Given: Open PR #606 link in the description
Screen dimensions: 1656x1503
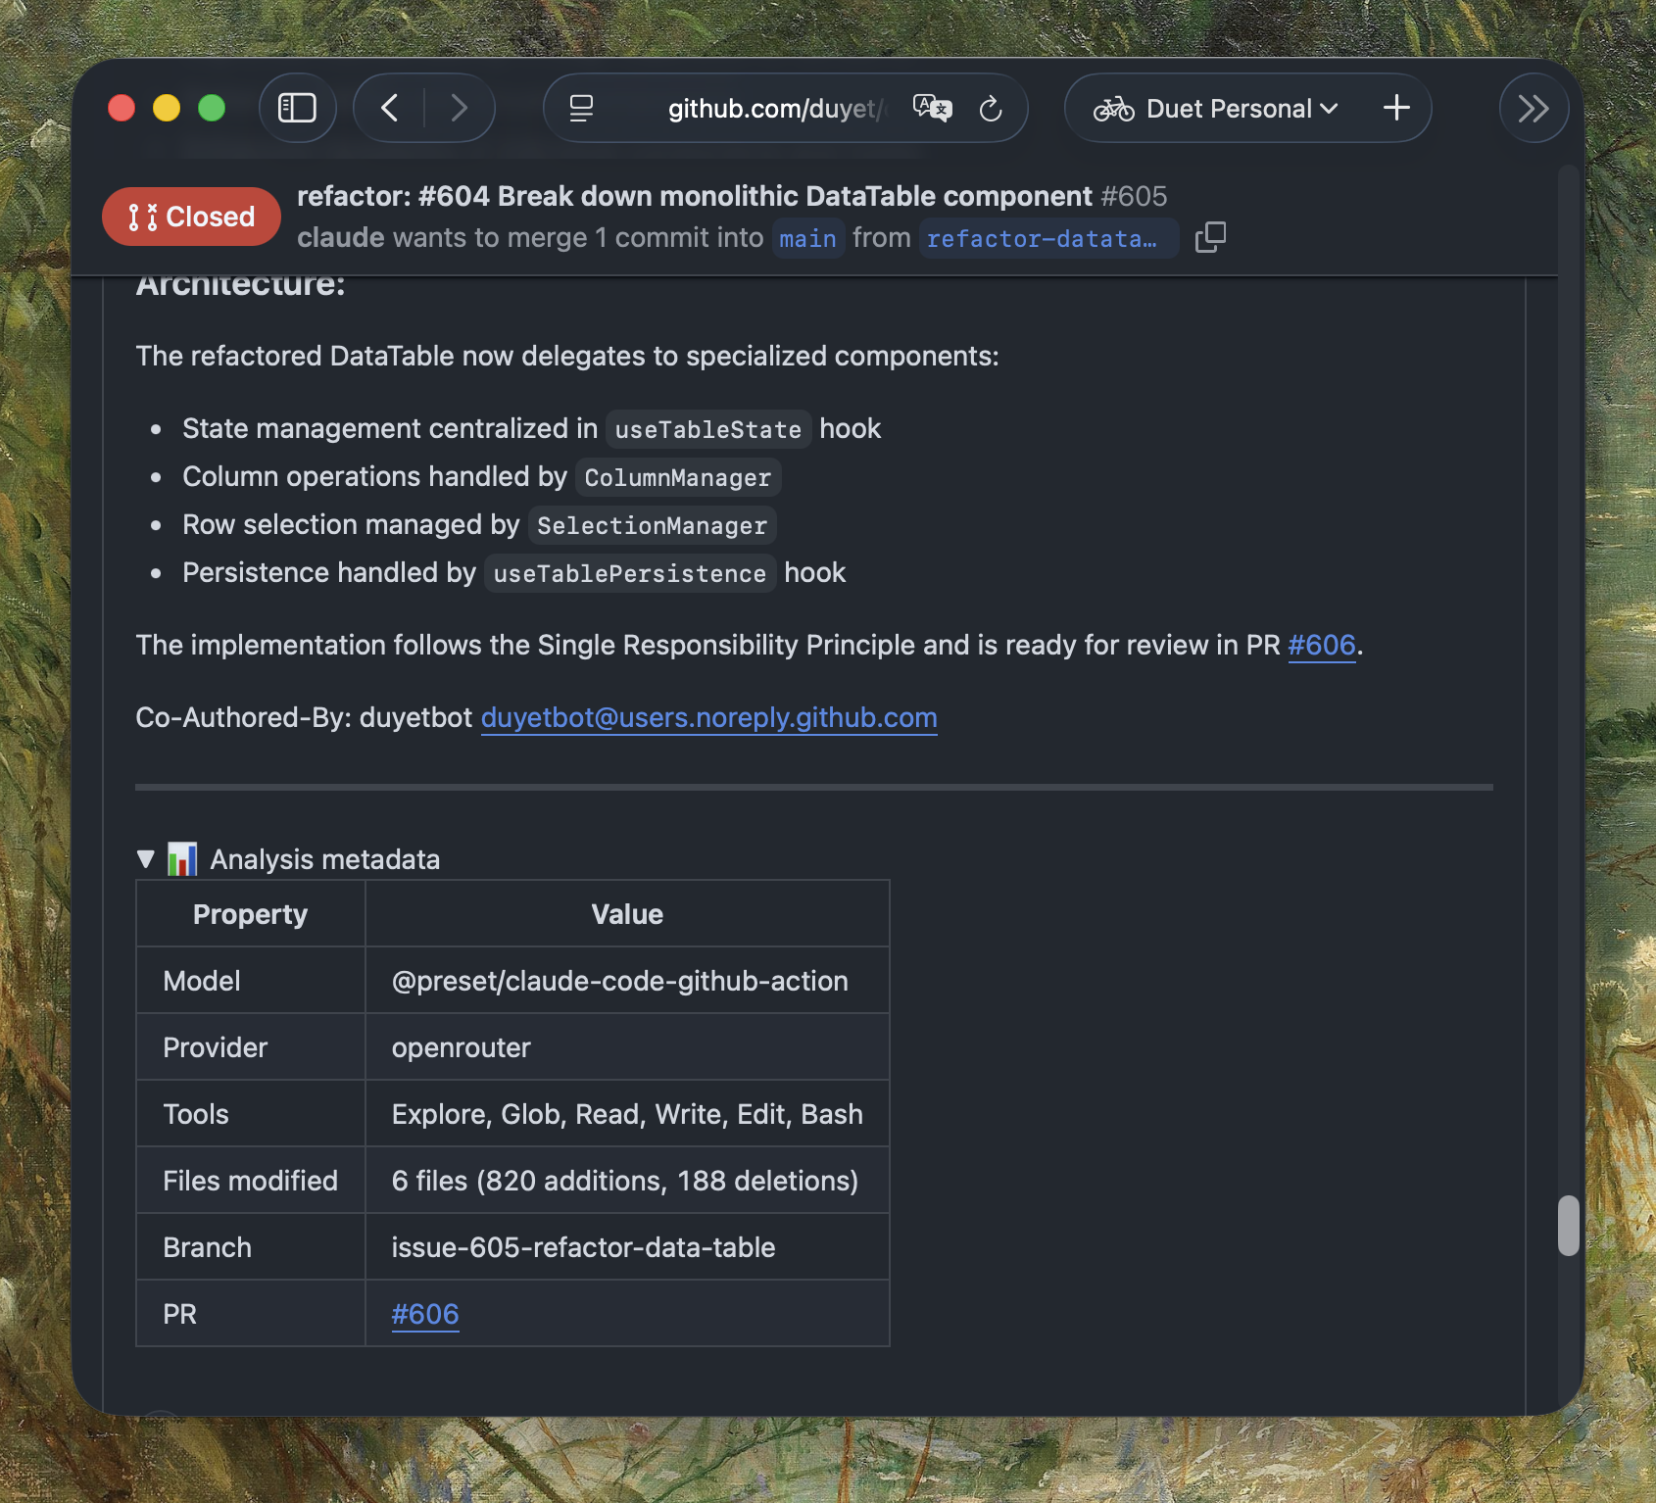Looking at the screenshot, I should pos(1322,646).
